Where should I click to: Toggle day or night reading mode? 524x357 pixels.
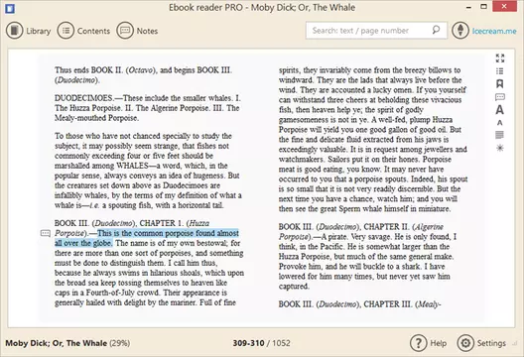tap(500, 148)
